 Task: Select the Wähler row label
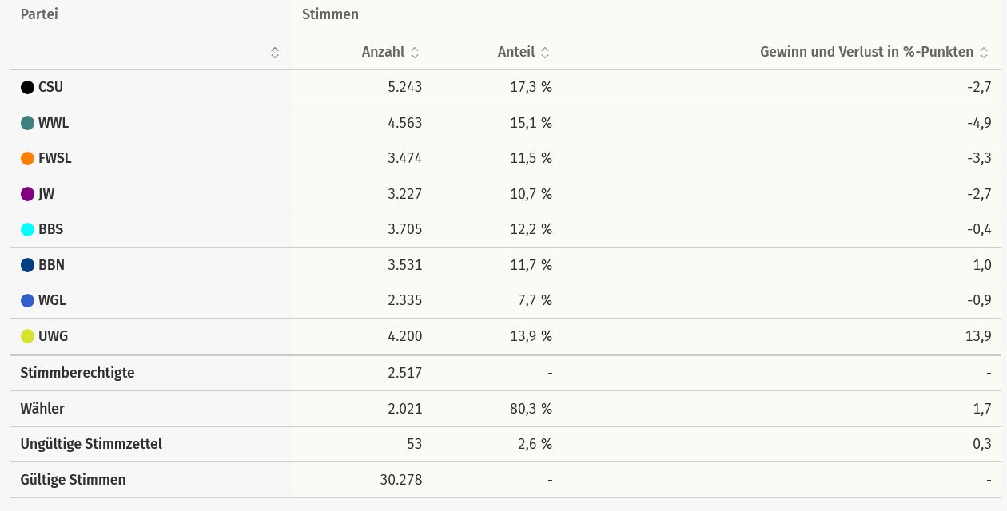[x=42, y=409]
